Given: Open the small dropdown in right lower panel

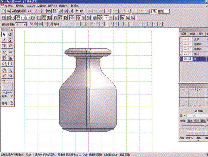Looking at the screenshot, I should click(x=185, y=115).
